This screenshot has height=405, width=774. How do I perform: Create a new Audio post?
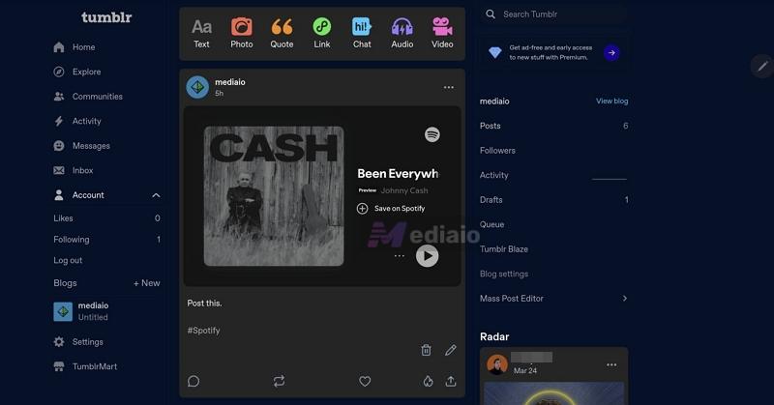402,33
